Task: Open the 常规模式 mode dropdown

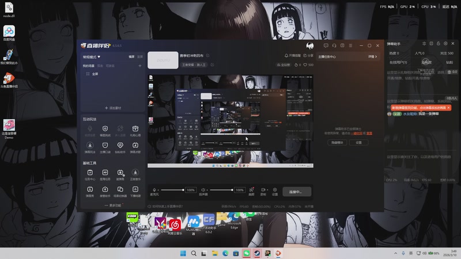Action: tap(92, 56)
